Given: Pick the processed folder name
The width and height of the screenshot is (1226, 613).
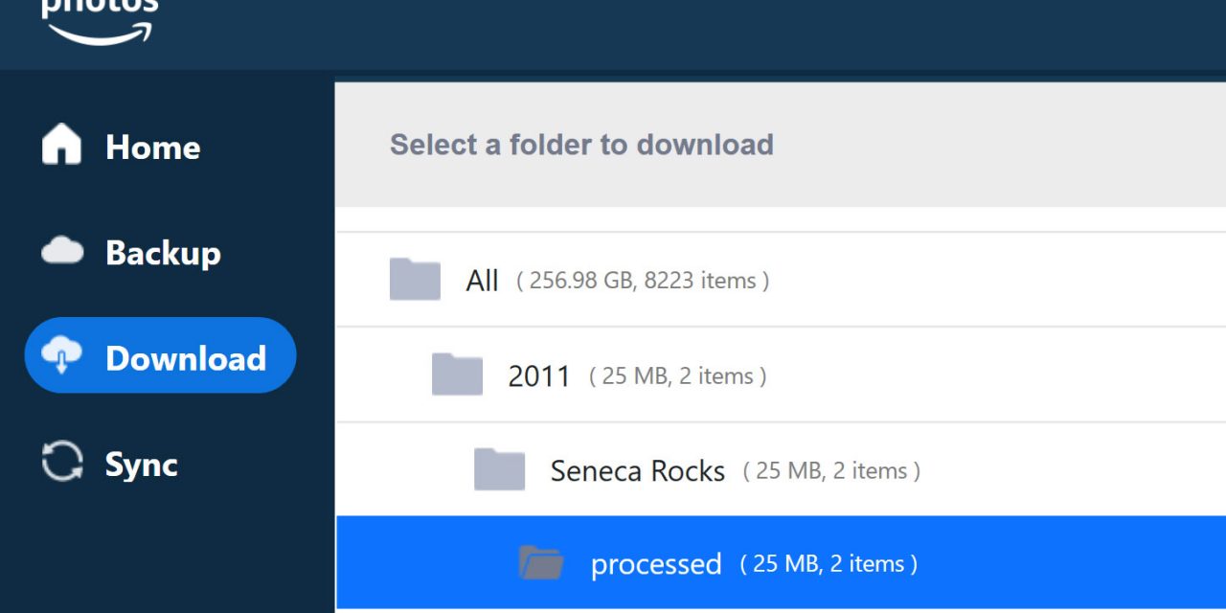Looking at the screenshot, I should click(x=656, y=564).
